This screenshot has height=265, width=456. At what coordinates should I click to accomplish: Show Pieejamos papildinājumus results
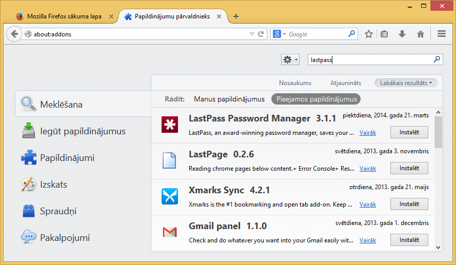pos(316,99)
